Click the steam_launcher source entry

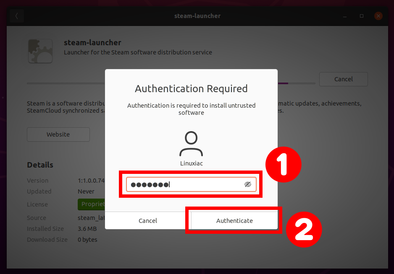click(90, 217)
